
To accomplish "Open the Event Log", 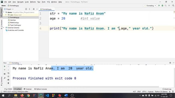I will tap(167, 89).
